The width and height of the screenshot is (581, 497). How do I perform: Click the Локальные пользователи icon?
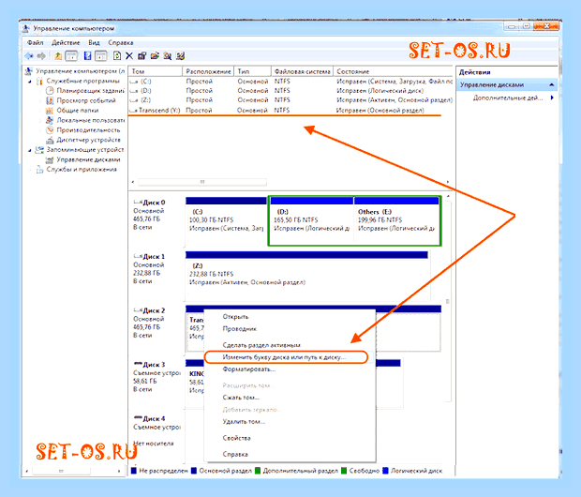click(x=50, y=120)
